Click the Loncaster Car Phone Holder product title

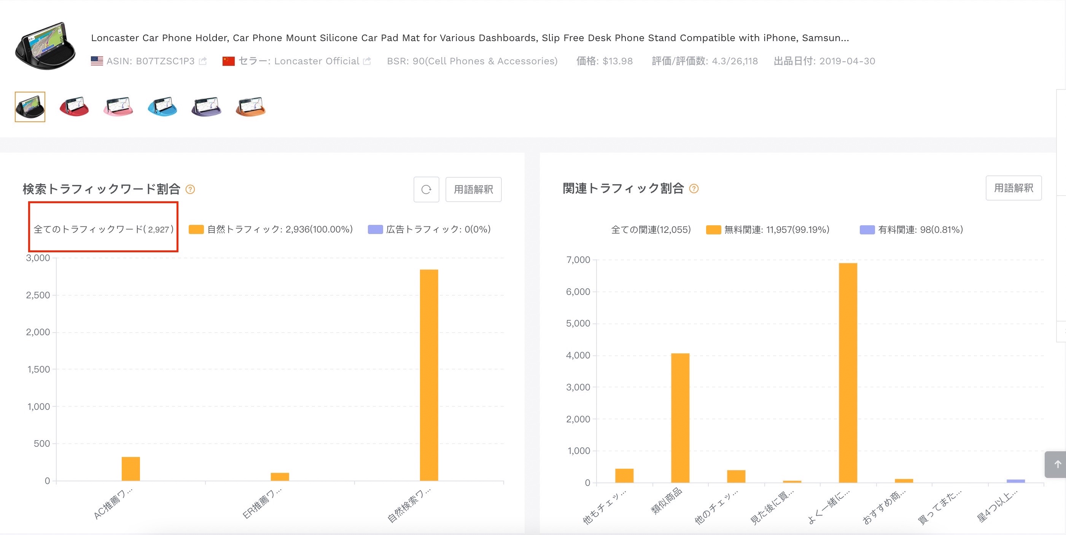[x=470, y=38]
